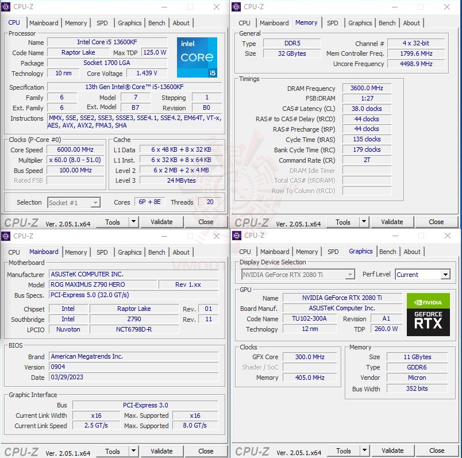Click the Close button in the Memory window
462x458 pixels.
(x=437, y=222)
